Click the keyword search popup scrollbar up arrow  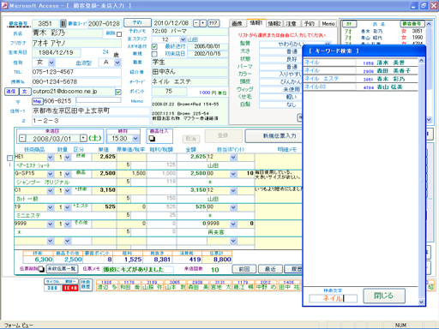pyautogui.click(x=421, y=61)
